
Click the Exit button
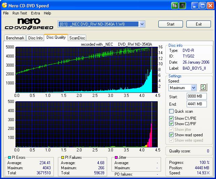click(x=198, y=24)
